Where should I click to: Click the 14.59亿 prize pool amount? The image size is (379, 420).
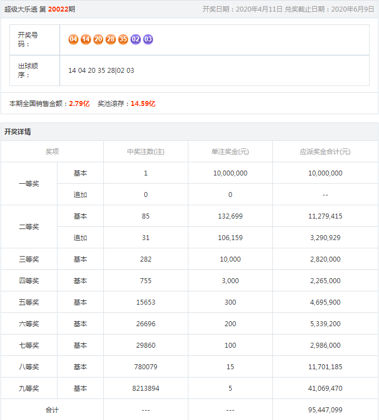(x=143, y=103)
